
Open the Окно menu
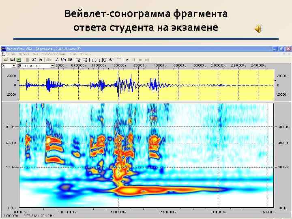(73, 54)
